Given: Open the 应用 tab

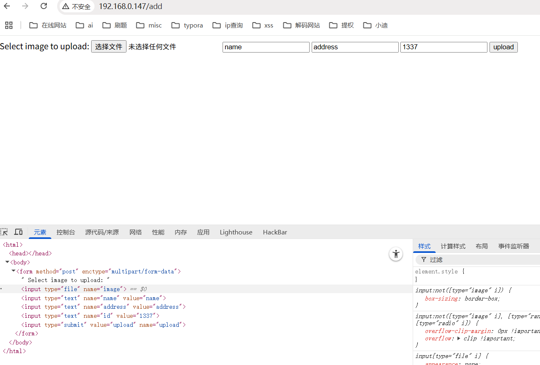Looking at the screenshot, I should [203, 232].
